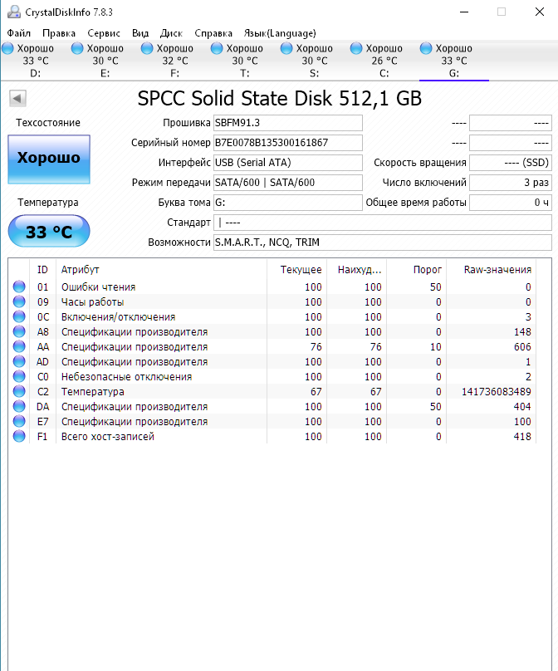Click the raw value 418 in F1 row
This screenshot has width=558, height=671.
click(522, 437)
